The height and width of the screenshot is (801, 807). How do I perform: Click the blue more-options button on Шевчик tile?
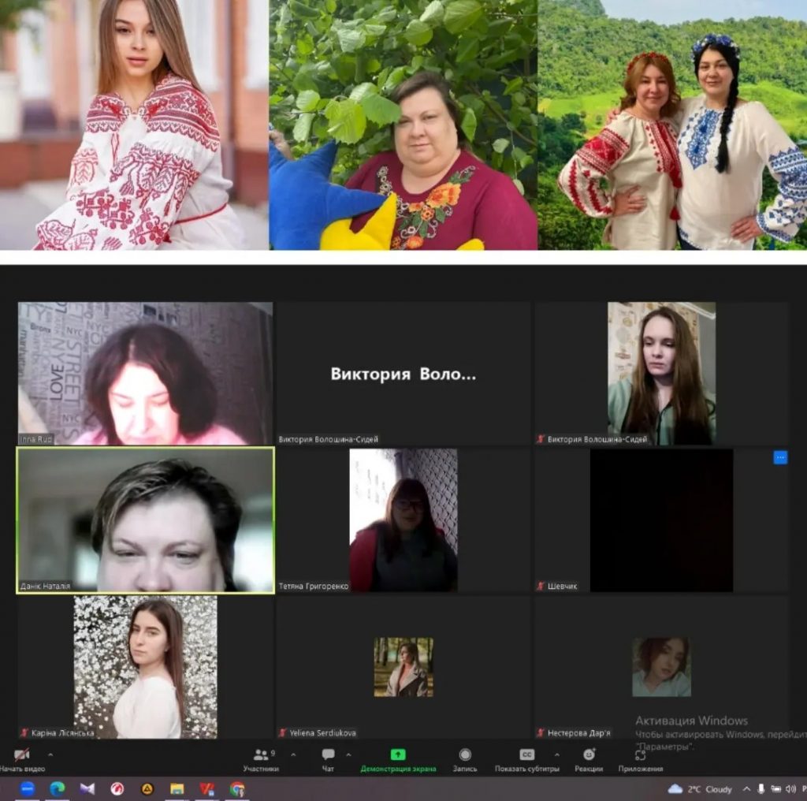779,457
